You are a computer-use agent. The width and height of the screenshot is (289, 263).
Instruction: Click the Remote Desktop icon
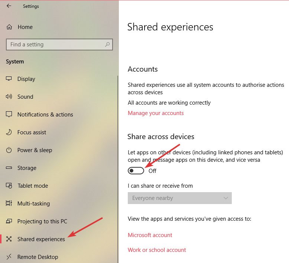[9, 257]
